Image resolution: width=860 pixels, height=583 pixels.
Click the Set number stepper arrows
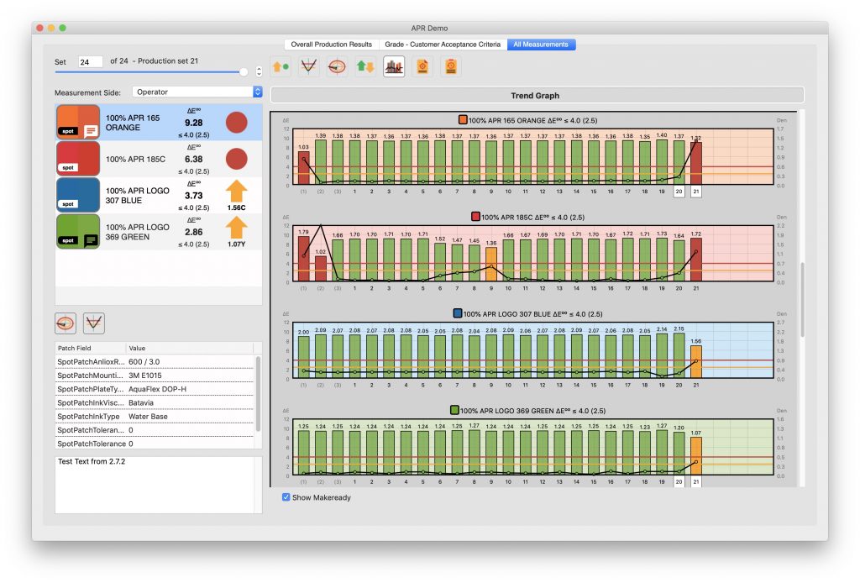pyautogui.click(x=259, y=71)
